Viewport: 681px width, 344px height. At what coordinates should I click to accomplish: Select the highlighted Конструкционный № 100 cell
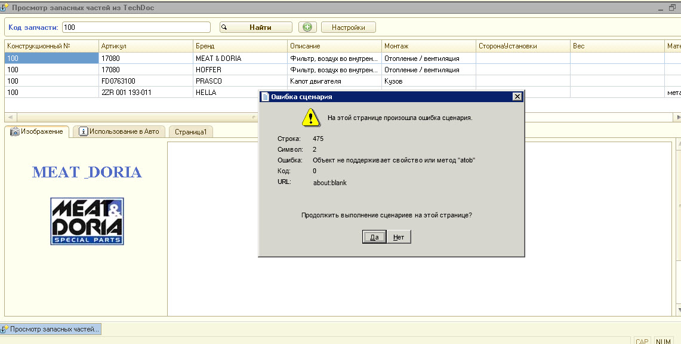(52, 58)
